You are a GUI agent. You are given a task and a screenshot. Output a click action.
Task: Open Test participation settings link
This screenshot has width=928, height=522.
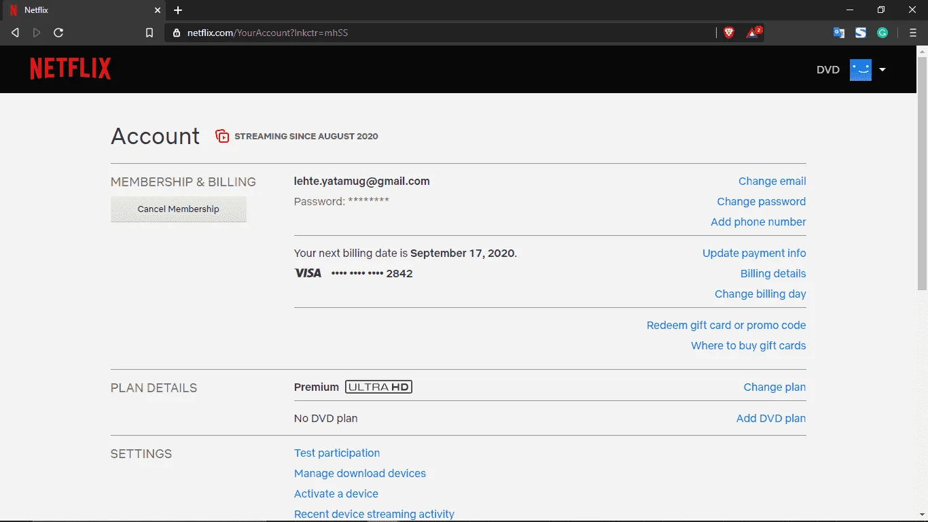tap(337, 453)
